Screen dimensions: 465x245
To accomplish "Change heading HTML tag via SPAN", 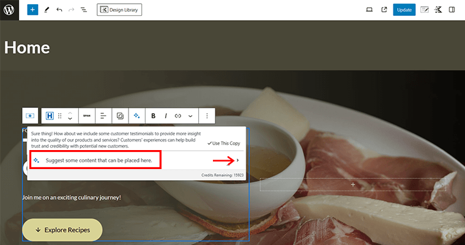I will 87,116.
